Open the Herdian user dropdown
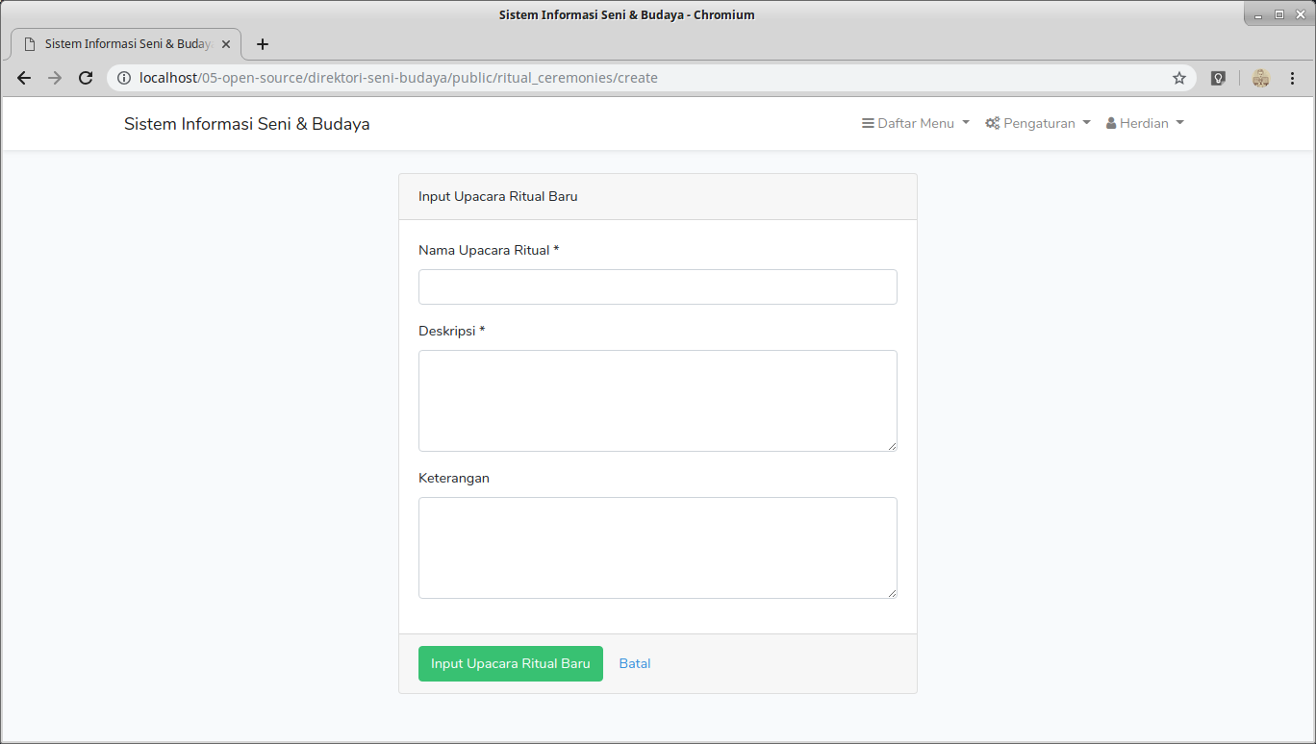1316x744 pixels. [x=1145, y=123]
